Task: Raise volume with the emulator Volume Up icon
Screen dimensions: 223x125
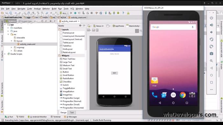Action: click(x=212, y=25)
